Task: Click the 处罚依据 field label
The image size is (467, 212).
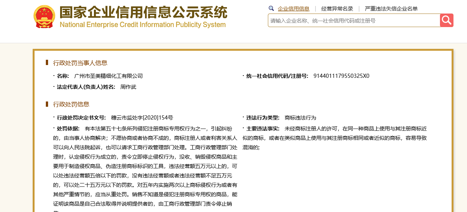Action: coord(68,129)
